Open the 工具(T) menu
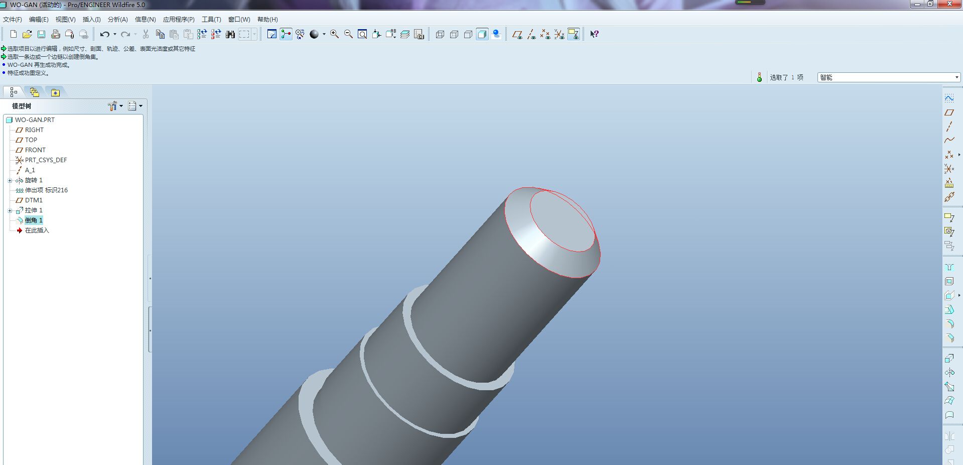This screenshot has width=963, height=465. pos(211,20)
